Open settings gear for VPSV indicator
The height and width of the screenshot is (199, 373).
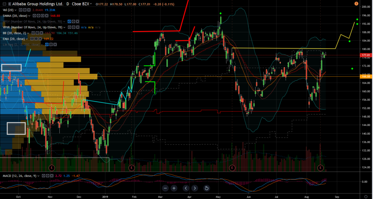coord(73,21)
